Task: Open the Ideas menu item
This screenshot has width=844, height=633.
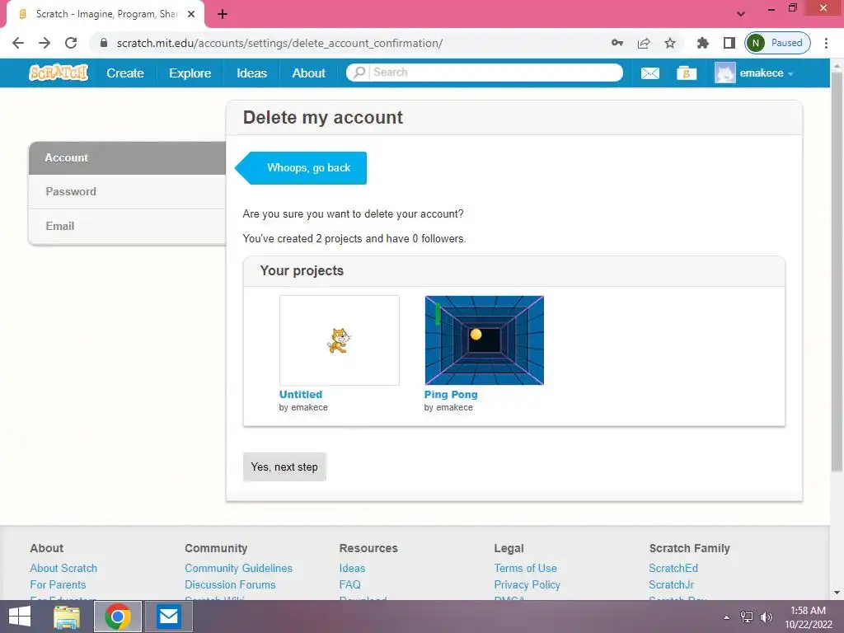Action: [x=251, y=73]
